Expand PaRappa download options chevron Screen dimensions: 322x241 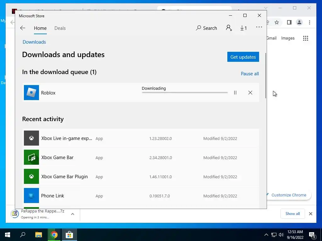tap(73, 214)
